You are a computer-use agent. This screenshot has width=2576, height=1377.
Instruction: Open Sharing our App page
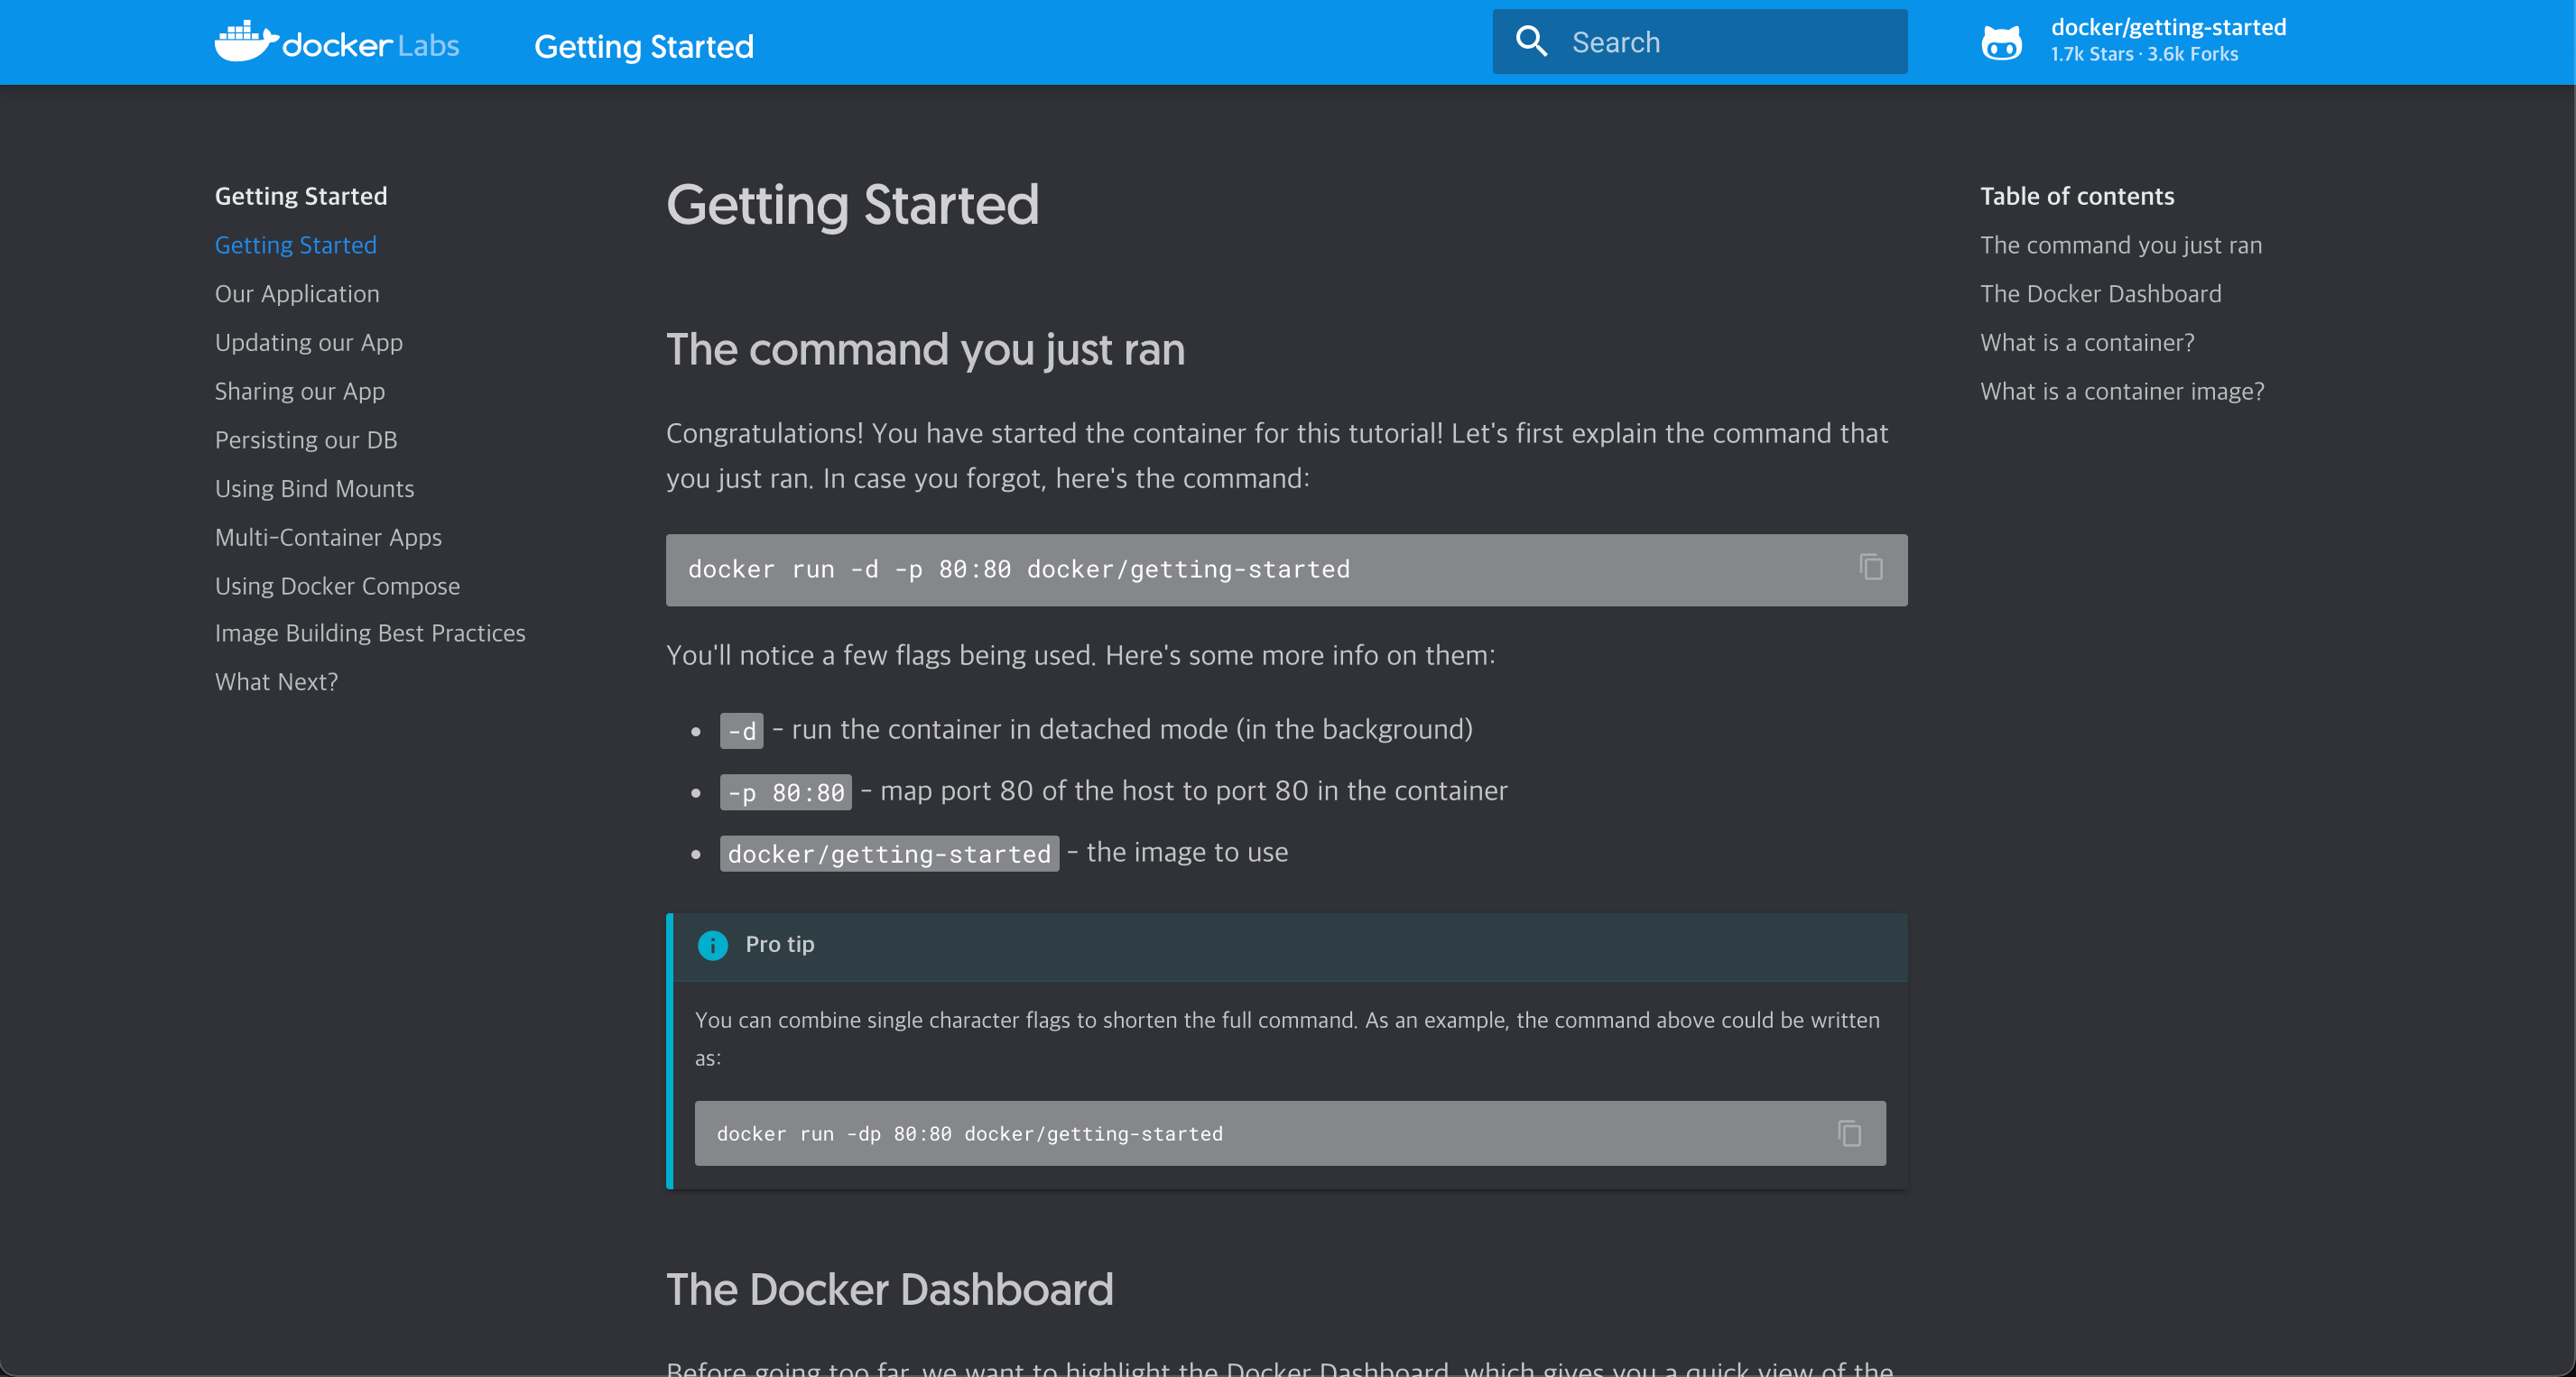point(300,391)
